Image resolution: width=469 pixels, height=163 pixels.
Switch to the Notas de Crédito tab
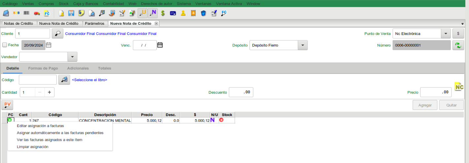coord(18,23)
